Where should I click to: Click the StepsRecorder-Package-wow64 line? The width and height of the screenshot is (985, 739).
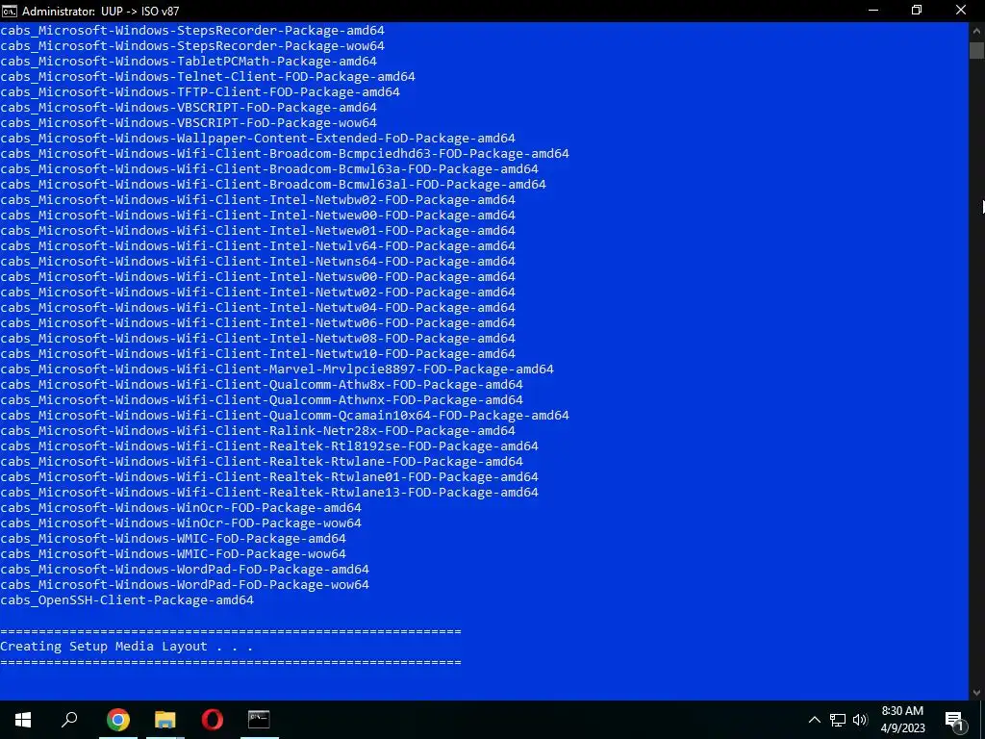(x=192, y=46)
